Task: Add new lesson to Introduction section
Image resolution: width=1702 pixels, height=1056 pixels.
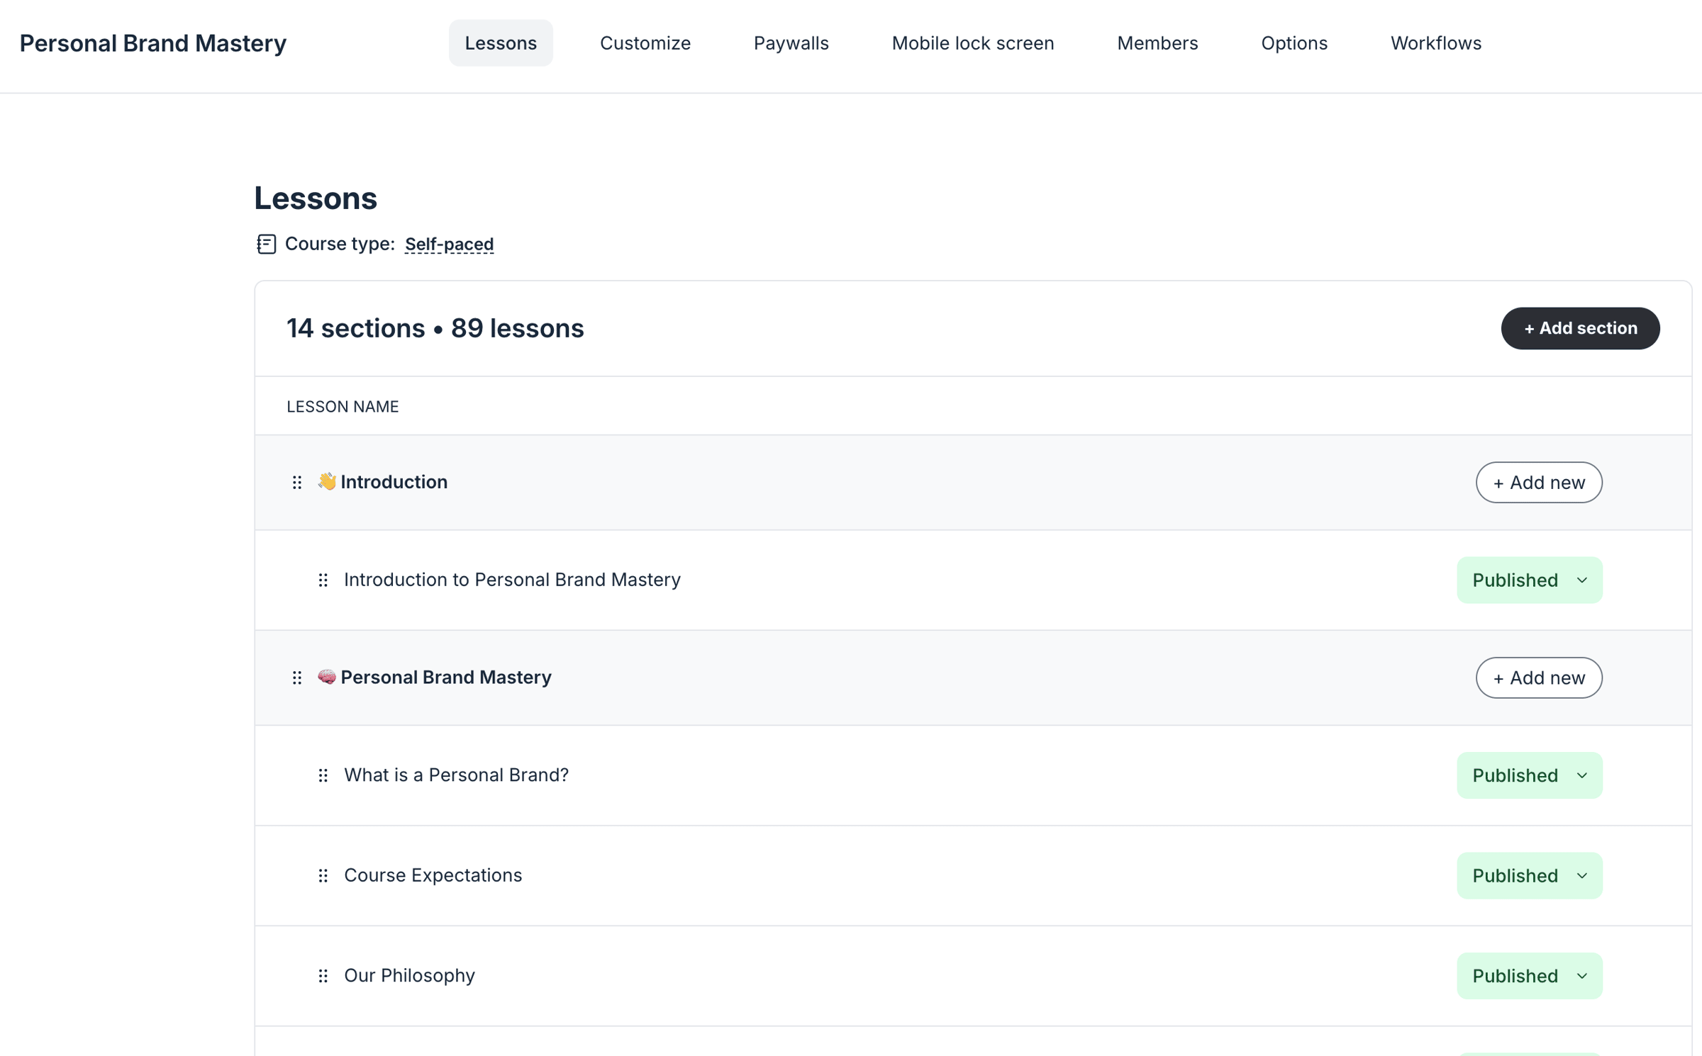Action: (1538, 483)
